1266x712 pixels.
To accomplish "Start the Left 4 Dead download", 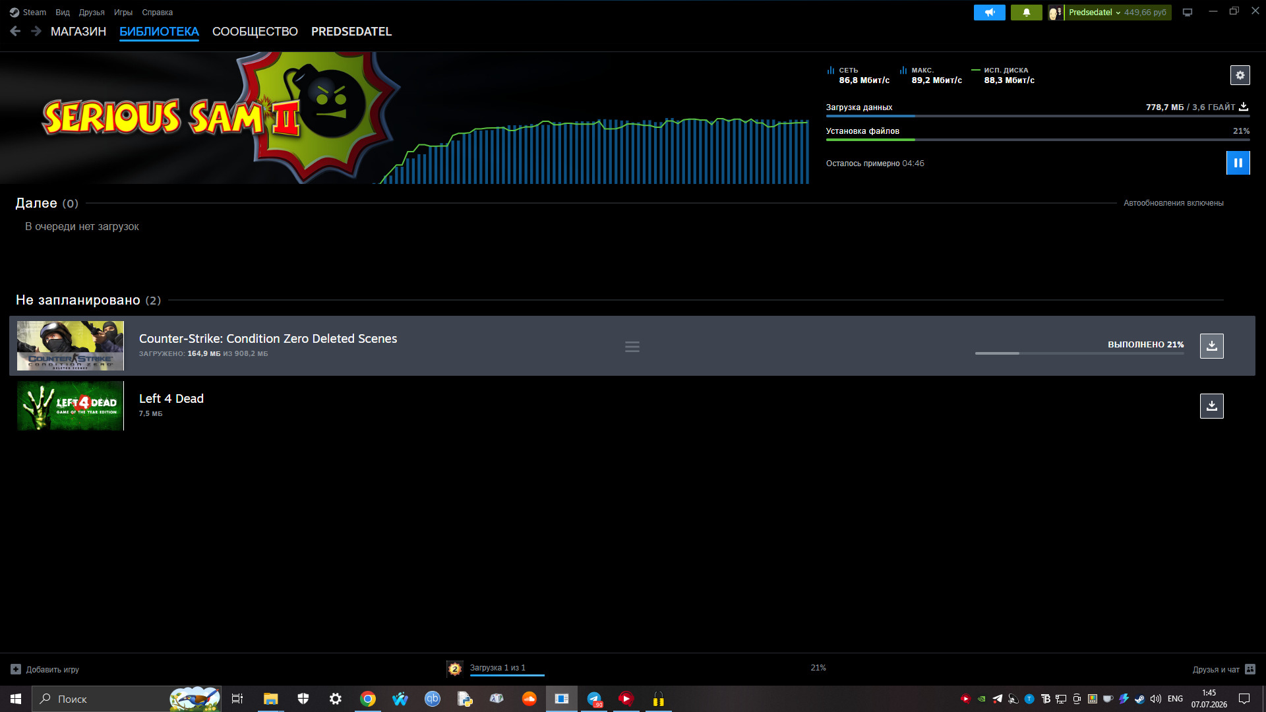I will pos(1212,406).
